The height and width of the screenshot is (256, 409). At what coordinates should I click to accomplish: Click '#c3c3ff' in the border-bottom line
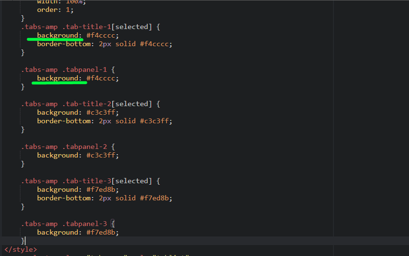[x=154, y=121]
